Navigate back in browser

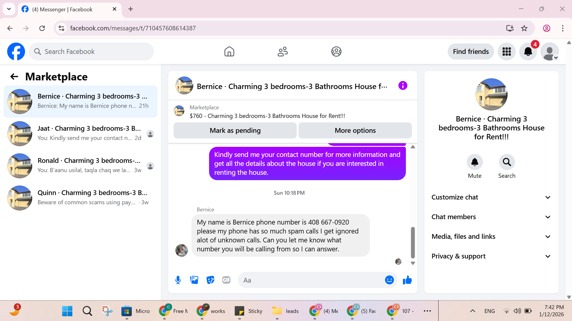(x=10, y=28)
